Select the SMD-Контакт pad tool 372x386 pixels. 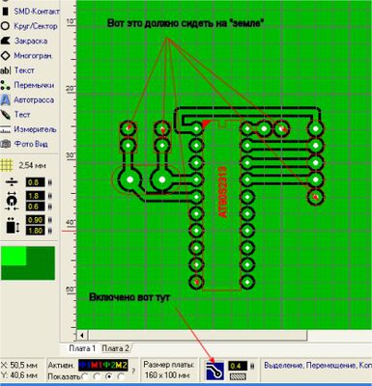coord(30,12)
